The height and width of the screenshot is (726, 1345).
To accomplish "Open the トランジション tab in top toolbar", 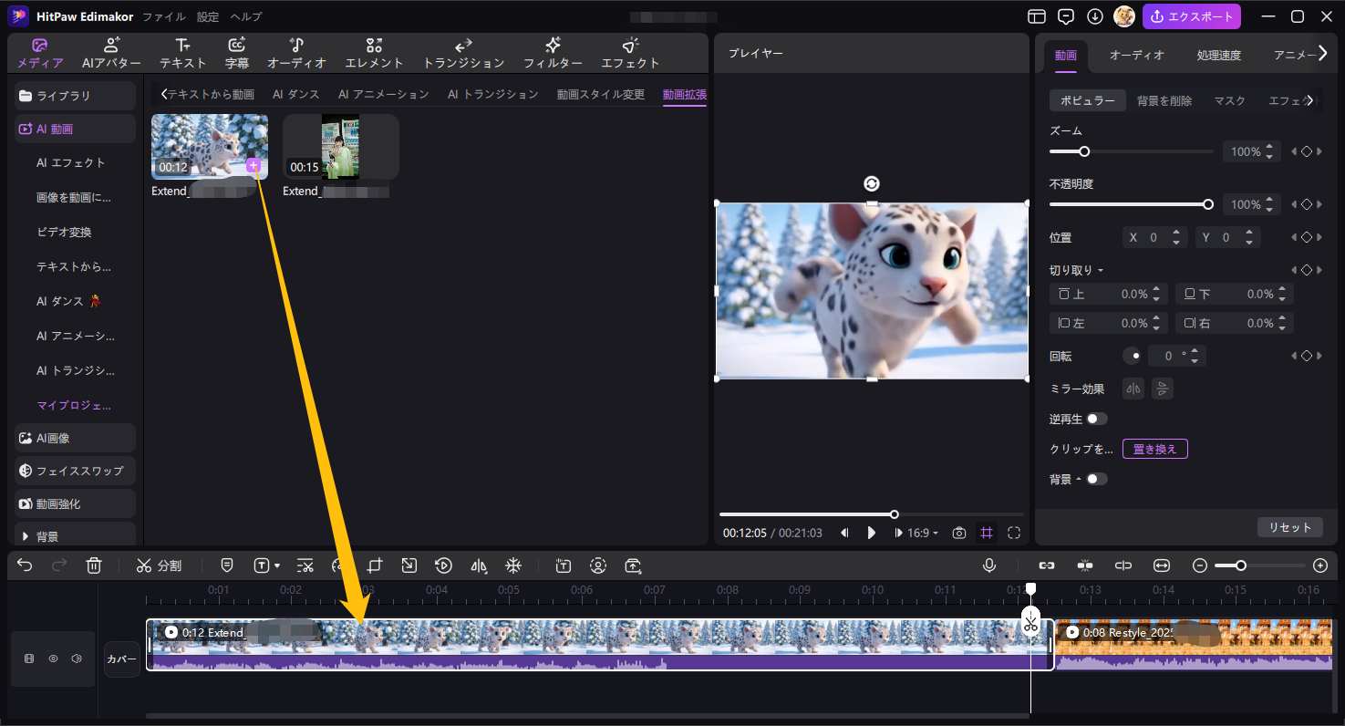I will click(463, 54).
